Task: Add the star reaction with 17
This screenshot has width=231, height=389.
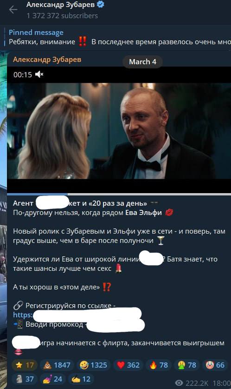Action: point(25,365)
